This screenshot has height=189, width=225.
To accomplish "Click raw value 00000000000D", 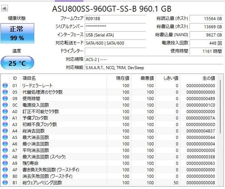I will pos(200,124).
